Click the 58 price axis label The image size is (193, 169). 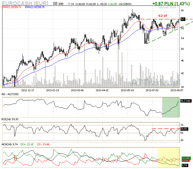pos(182,28)
